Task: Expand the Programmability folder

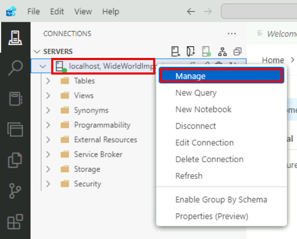Action: pos(48,125)
